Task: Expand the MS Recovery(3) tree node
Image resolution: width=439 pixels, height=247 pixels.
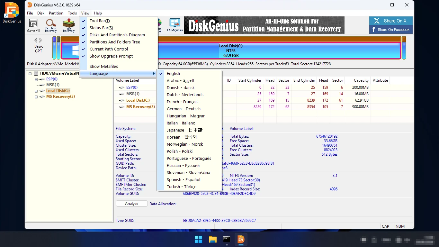Action: [x=36, y=96]
